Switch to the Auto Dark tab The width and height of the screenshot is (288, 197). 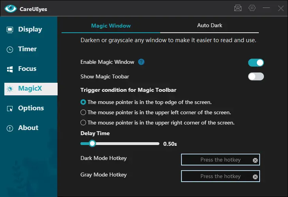[209, 26]
